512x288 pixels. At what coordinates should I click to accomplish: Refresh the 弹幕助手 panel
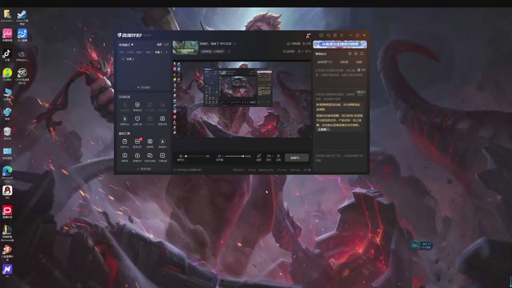[x=362, y=54]
